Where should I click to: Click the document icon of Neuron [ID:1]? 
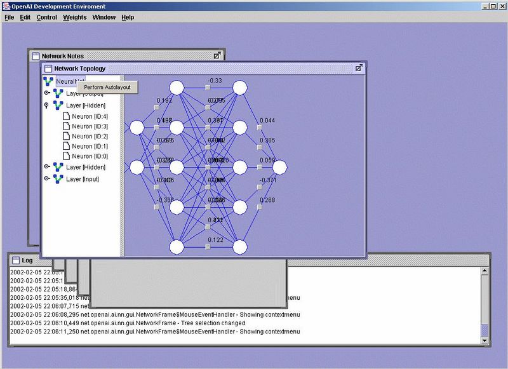(x=67, y=146)
